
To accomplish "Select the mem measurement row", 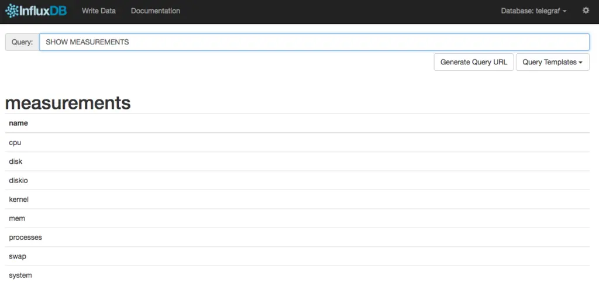I will tap(17, 218).
